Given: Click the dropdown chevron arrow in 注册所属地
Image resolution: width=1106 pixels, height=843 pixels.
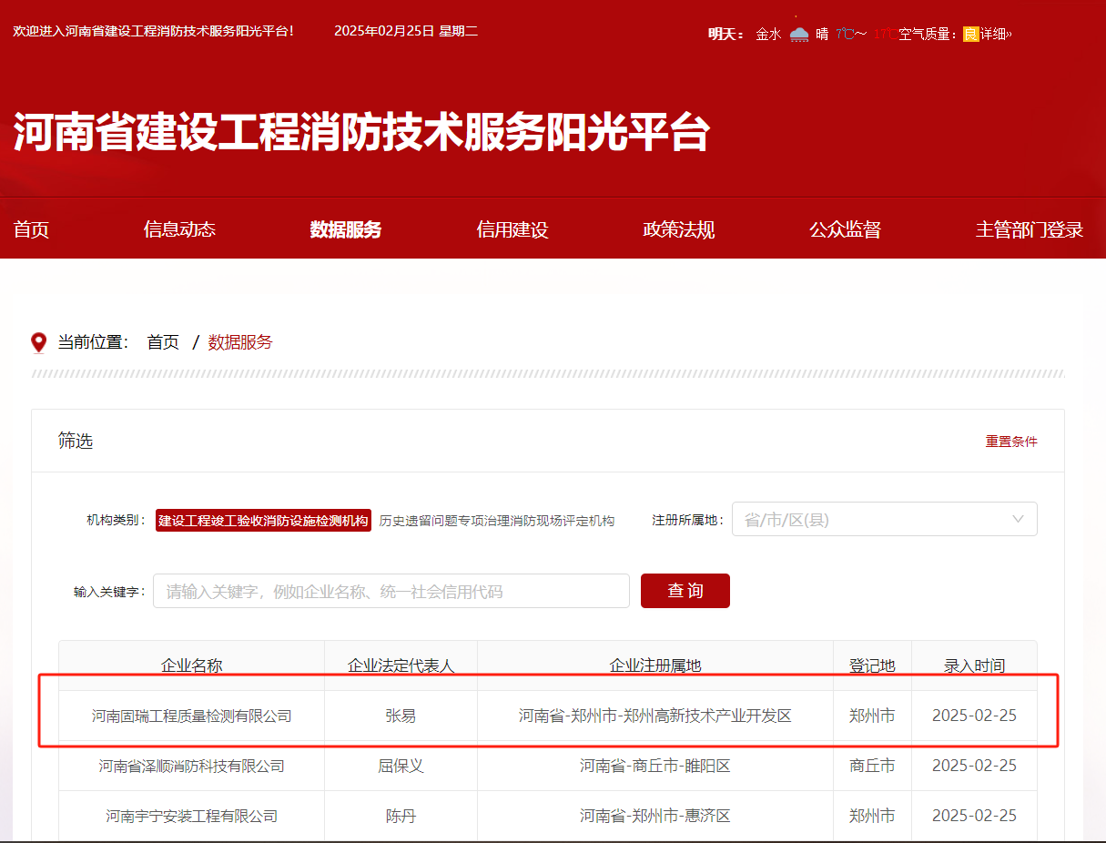Looking at the screenshot, I should [1018, 519].
